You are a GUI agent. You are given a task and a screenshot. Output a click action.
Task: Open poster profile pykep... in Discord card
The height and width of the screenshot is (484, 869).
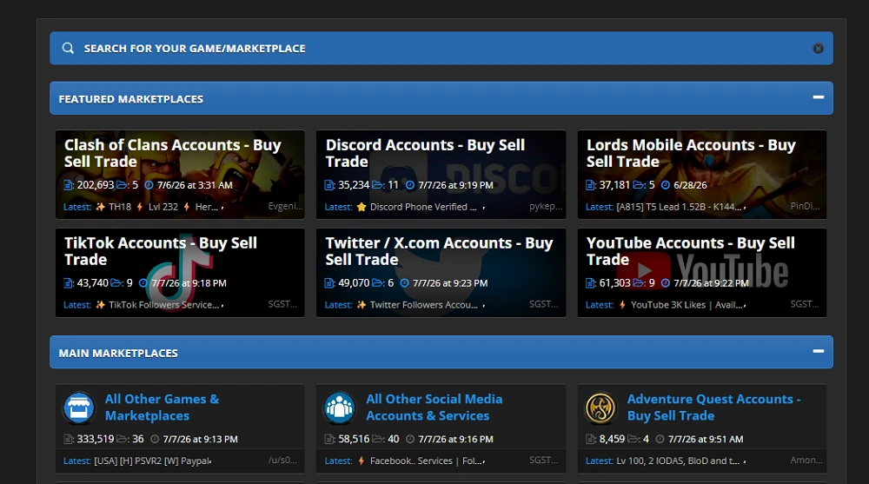point(546,206)
